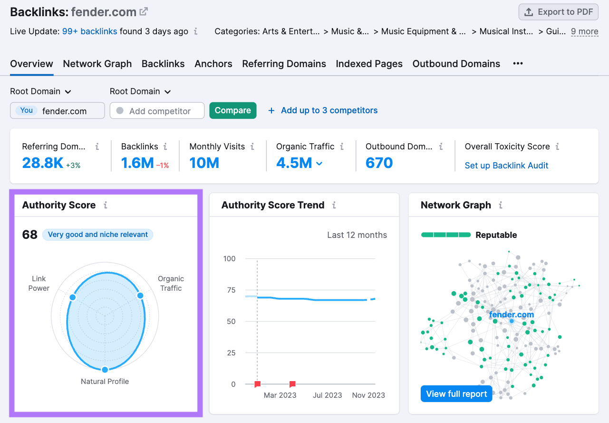Click Very good and niche relevant badge
Screen dimensions: 609x423
[98, 235]
